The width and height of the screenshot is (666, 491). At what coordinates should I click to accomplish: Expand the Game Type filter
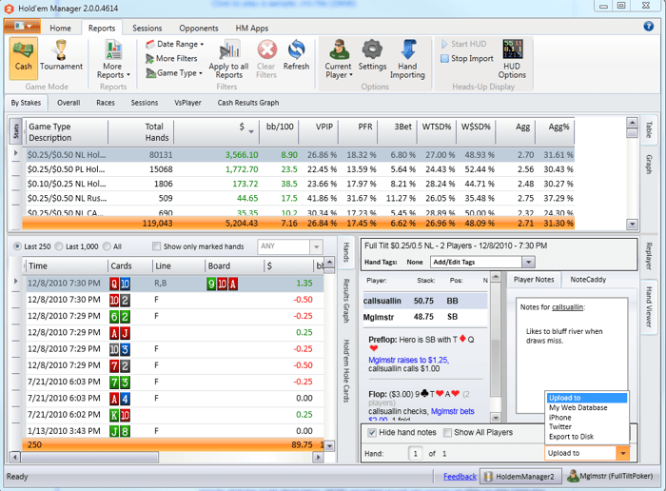(x=174, y=73)
